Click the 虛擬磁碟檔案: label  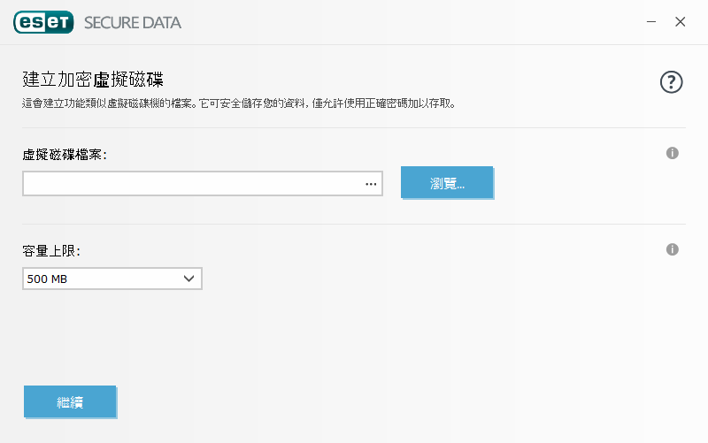pos(65,154)
